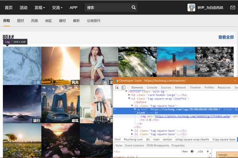Open the Event Listeners tab

[x=134, y=145]
